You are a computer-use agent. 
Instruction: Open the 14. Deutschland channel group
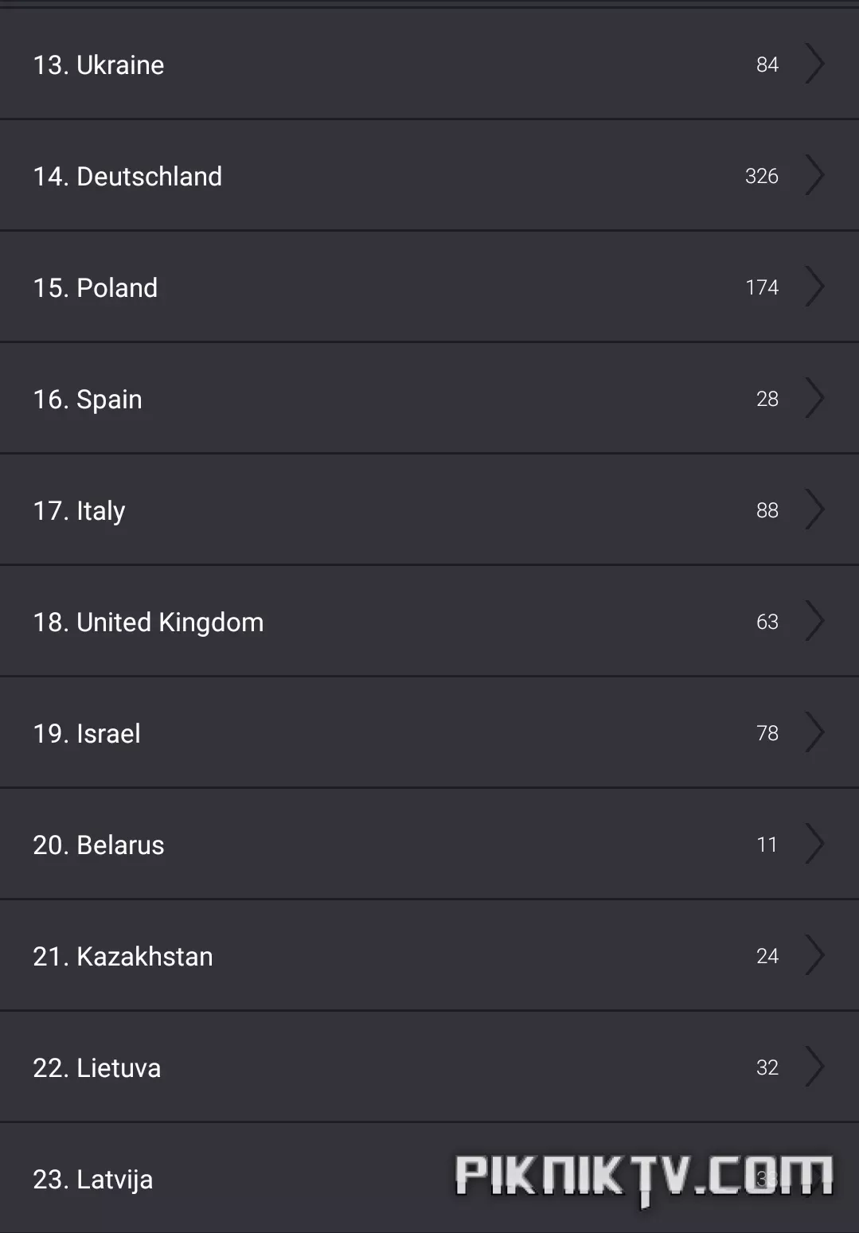tap(429, 175)
